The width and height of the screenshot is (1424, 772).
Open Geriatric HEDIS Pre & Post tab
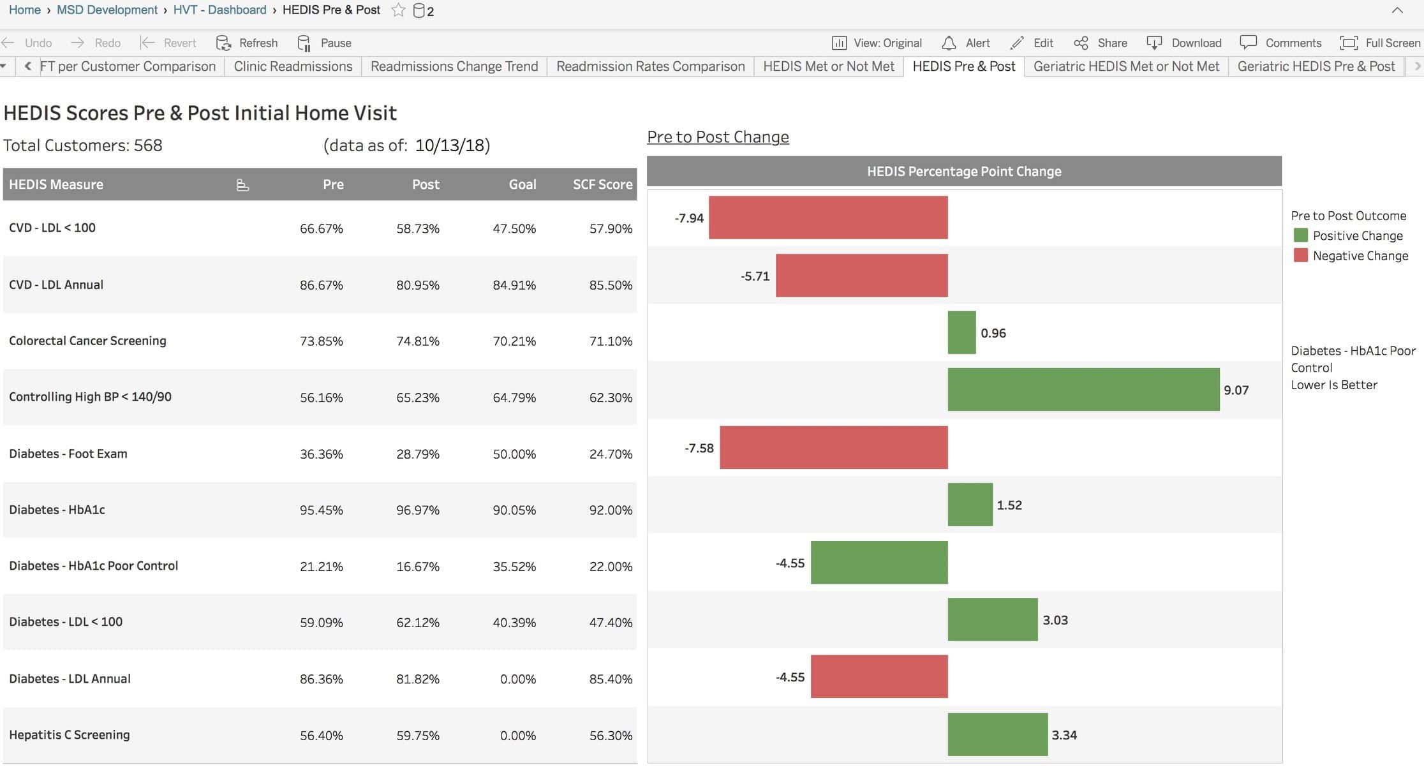(x=1316, y=66)
